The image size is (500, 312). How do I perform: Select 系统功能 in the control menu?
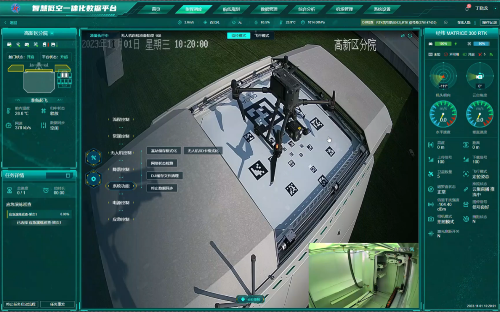(x=121, y=186)
